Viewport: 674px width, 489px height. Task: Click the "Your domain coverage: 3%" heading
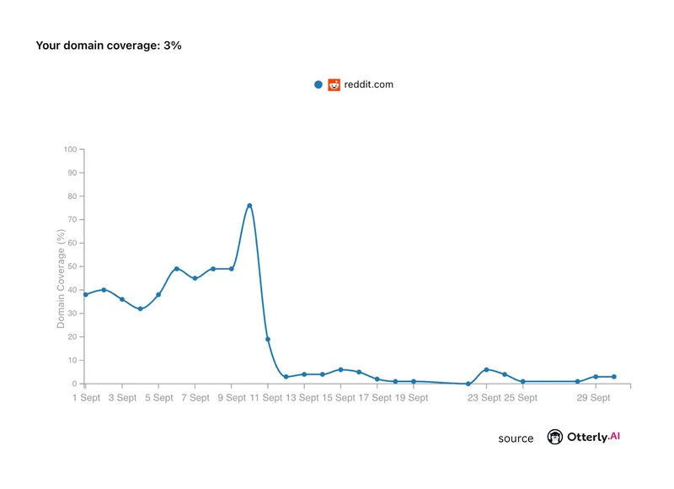point(109,46)
